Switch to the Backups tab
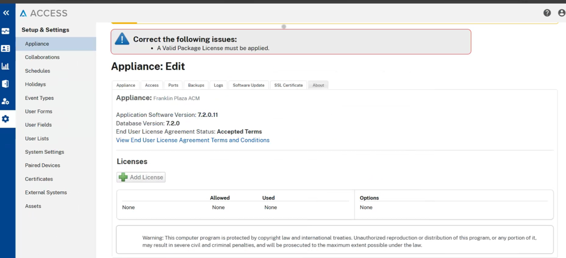This screenshot has height=258, width=566. 196,85
